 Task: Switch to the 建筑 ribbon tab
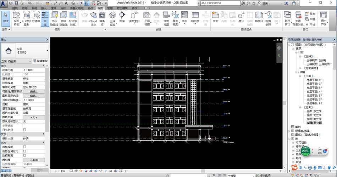click(x=15, y=8)
